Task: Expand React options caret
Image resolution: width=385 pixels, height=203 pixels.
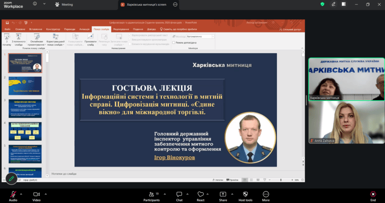Action: (207, 194)
